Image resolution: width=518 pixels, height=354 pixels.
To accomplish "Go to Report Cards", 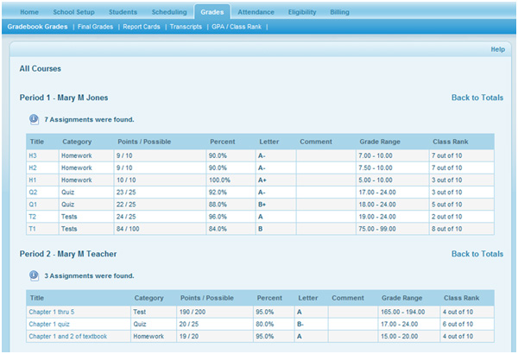I will [x=142, y=28].
